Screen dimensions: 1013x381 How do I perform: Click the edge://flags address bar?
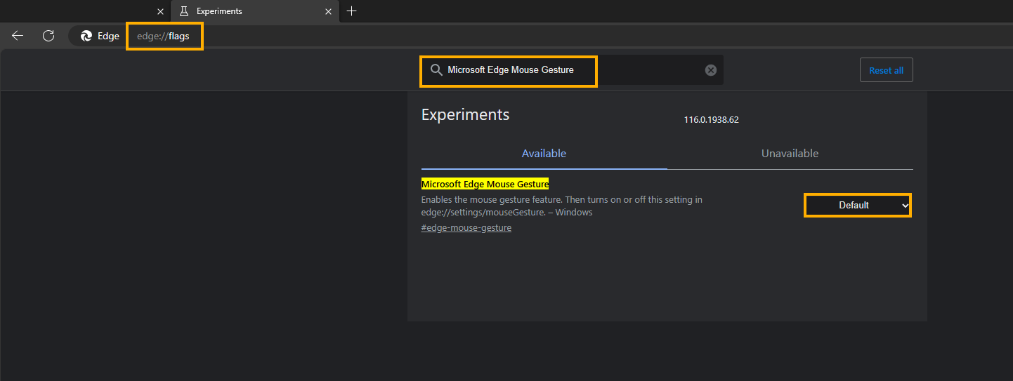[164, 36]
